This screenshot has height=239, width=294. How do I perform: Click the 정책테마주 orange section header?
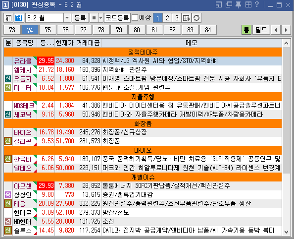[x=143, y=52]
